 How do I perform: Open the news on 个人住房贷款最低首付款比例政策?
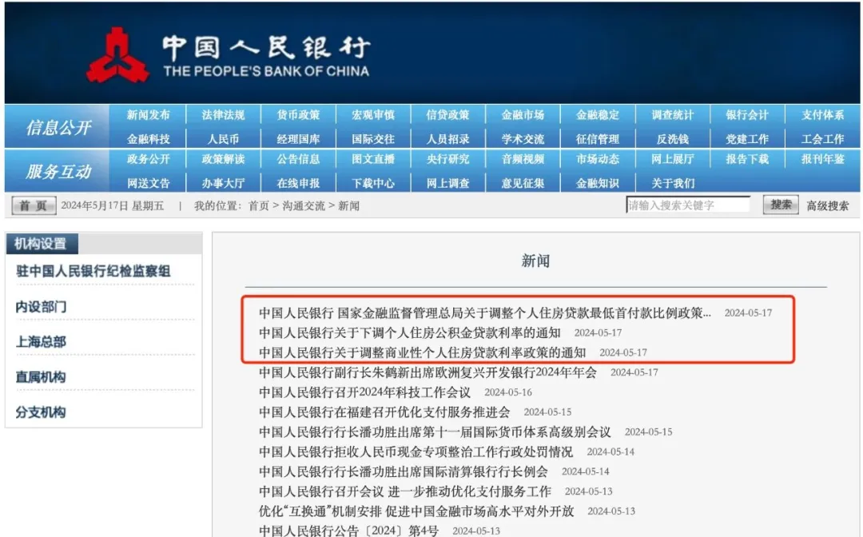[485, 313]
